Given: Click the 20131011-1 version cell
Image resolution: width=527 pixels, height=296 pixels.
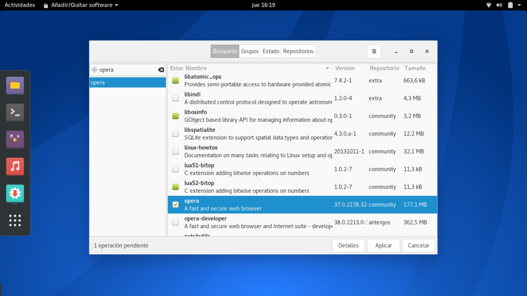Looking at the screenshot, I should point(349,152).
